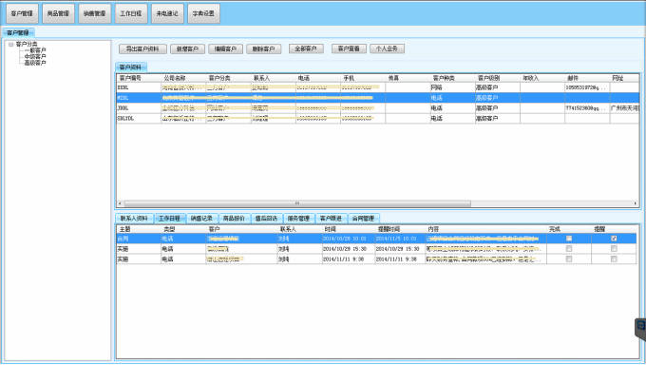Switch to 销售记录 tab

(x=201, y=219)
